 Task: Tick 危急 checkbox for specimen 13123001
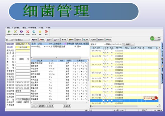[112, 51]
